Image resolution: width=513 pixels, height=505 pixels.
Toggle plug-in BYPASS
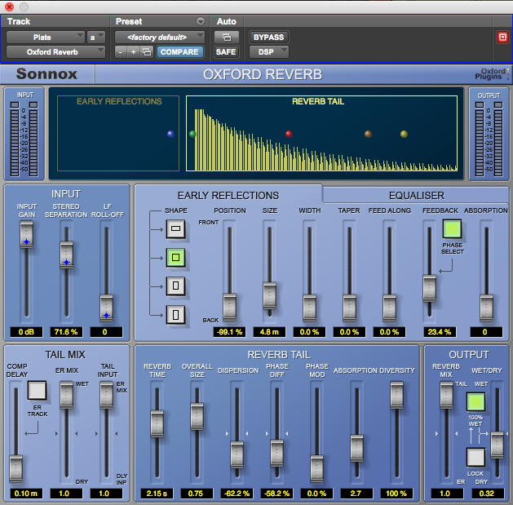tap(268, 37)
